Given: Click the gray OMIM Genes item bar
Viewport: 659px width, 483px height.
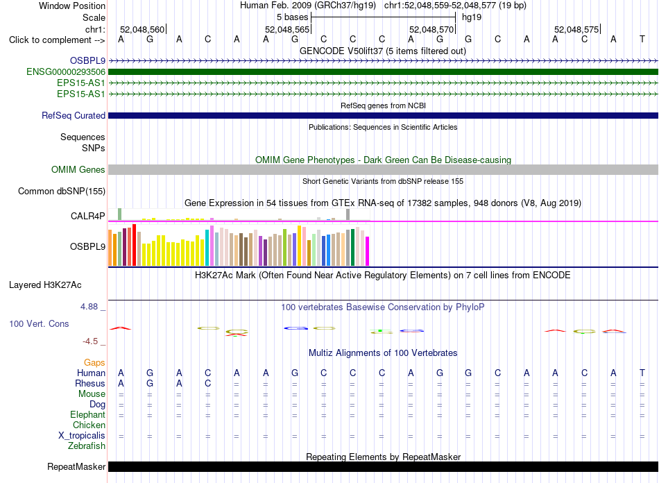Looking at the screenshot, I should coord(383,169).
